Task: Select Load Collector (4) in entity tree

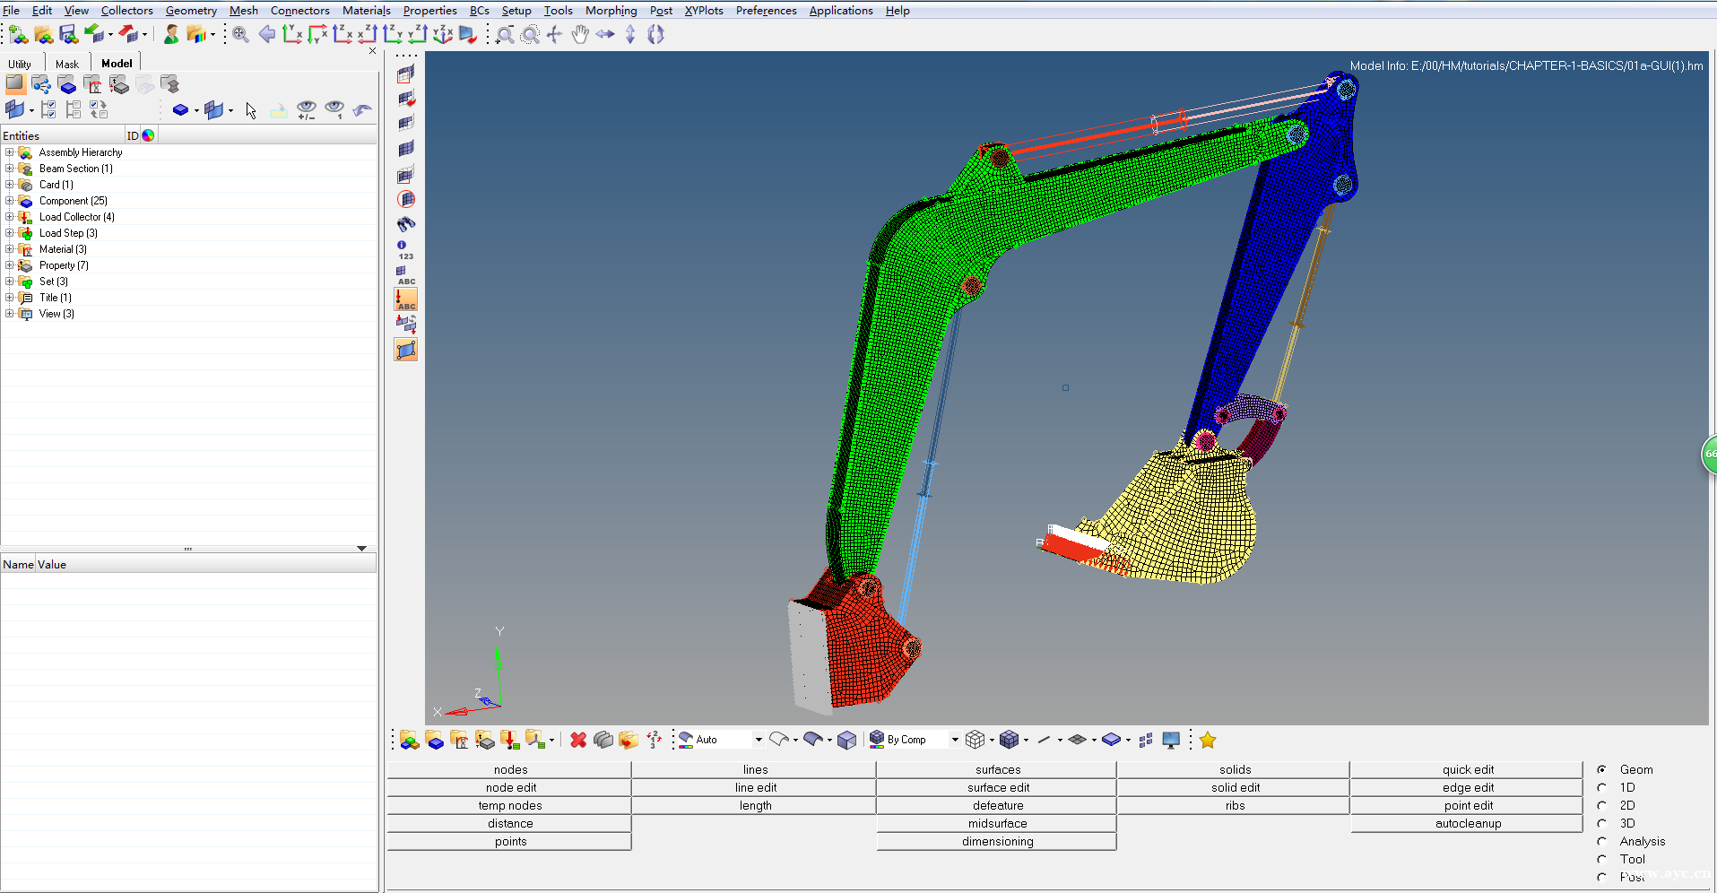Action: 76,217
